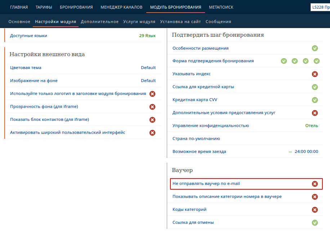Image resolution: width=330 pixels, height=240 pixels.
Task: Select the Настройки модуля tab
Action: 55,22
